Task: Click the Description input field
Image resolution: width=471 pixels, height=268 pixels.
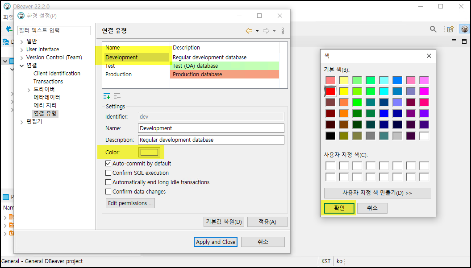Action: point(211,140)
